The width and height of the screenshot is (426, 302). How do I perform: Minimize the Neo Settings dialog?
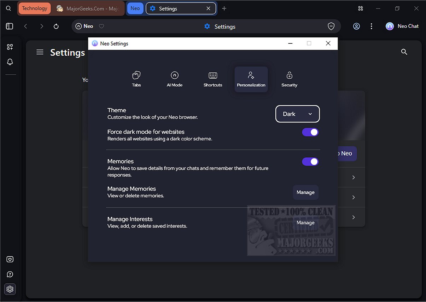pyautogui.click(x=290, y=43)
